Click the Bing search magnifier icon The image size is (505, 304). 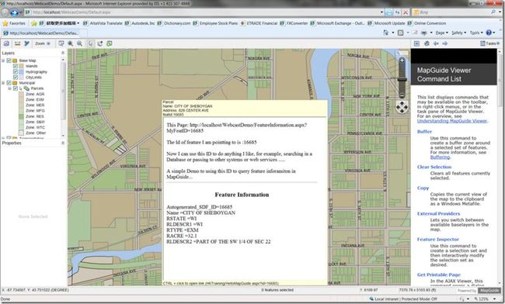493,12
